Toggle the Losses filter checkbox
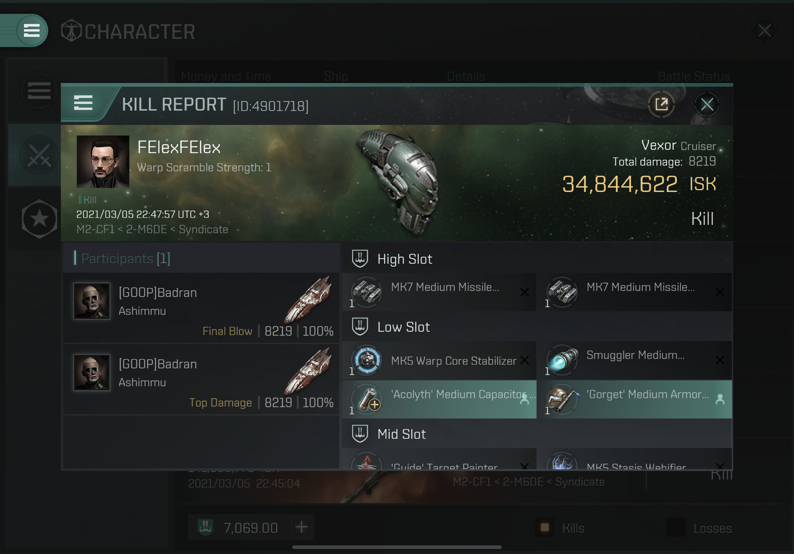This screenshot has width=794, height=554. pos(675,527)
